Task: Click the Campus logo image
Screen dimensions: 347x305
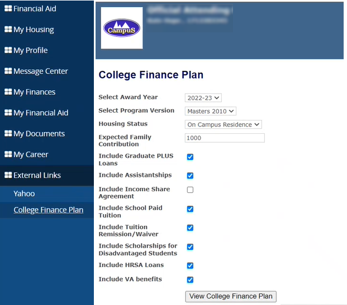Action: tap(122, 28)
